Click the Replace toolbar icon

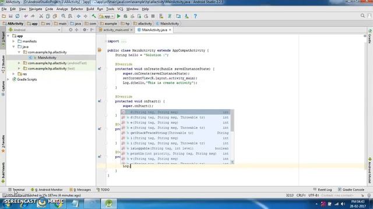point(70,16)
